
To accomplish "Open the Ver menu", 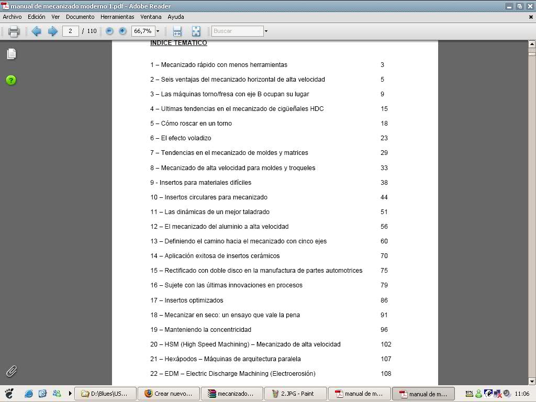I will click(x=55, y=17).
